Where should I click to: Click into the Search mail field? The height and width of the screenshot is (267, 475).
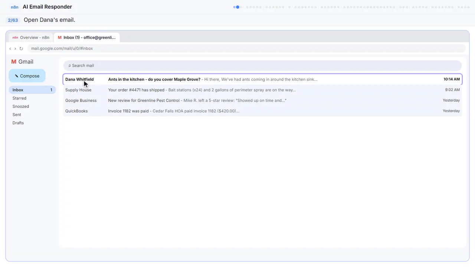pos(262,66)
